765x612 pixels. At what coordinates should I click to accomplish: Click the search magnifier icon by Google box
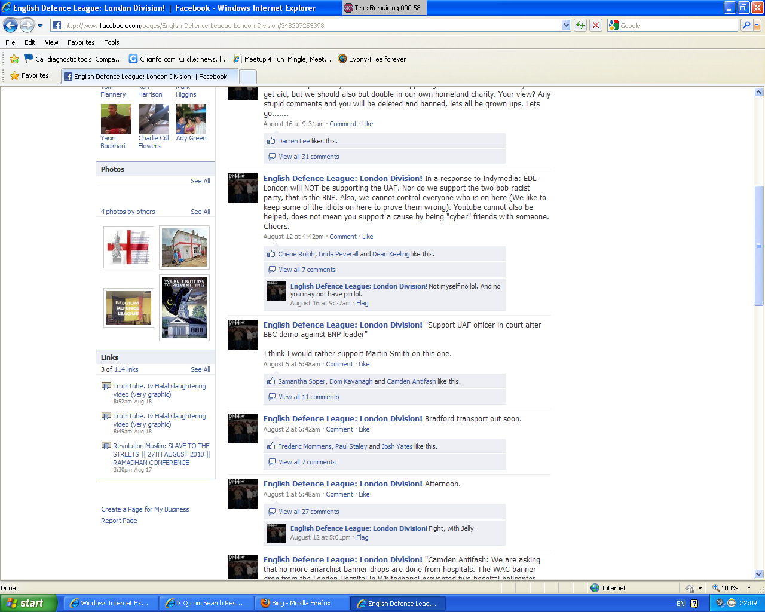click(x=746, y=25)
